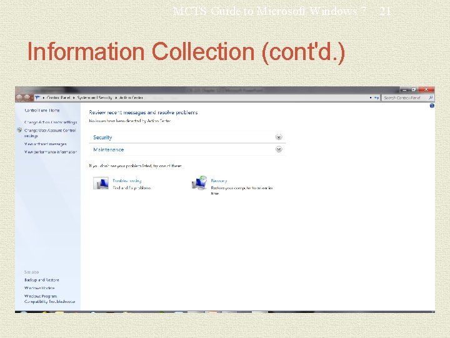Select Action Center breadcrumb segment
Image resolution: width=450 pixels, height=338 pixels.
coord(131,98)
